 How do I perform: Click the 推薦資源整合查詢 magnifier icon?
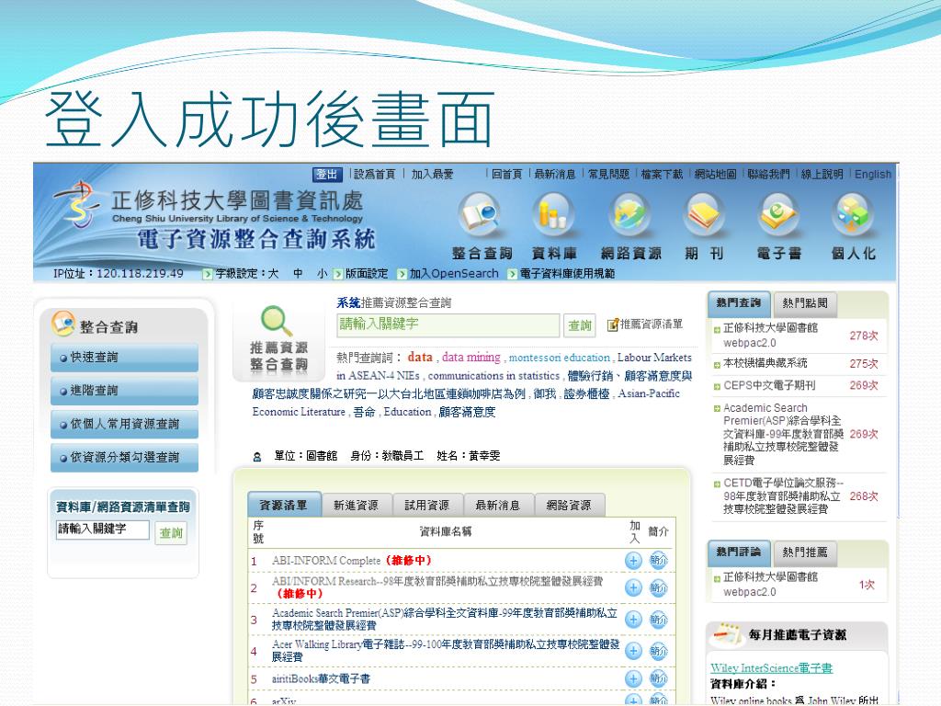click(x=277, y=321)
